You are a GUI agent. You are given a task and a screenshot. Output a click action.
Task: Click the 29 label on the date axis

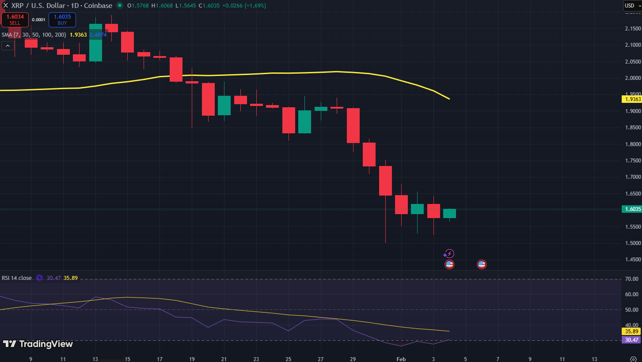pyautogui.click(x=353, y=359)
